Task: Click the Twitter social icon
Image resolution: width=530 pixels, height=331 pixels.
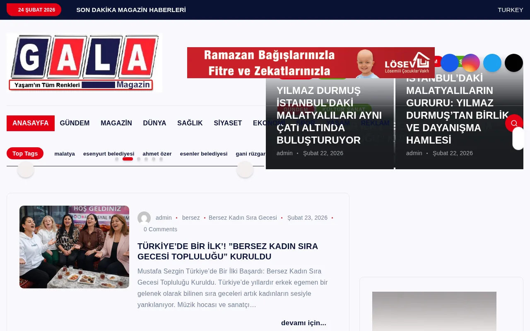Action: point(492,63)
